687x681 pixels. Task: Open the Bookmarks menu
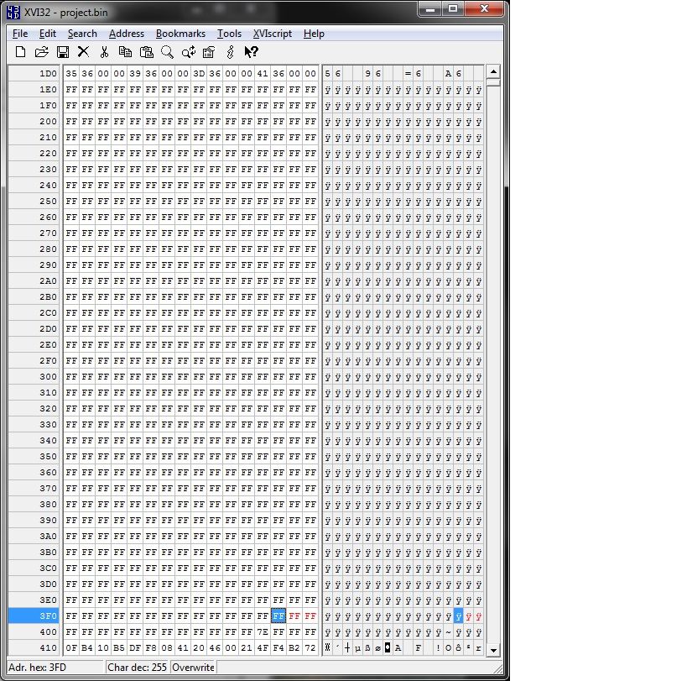(180, 34)
